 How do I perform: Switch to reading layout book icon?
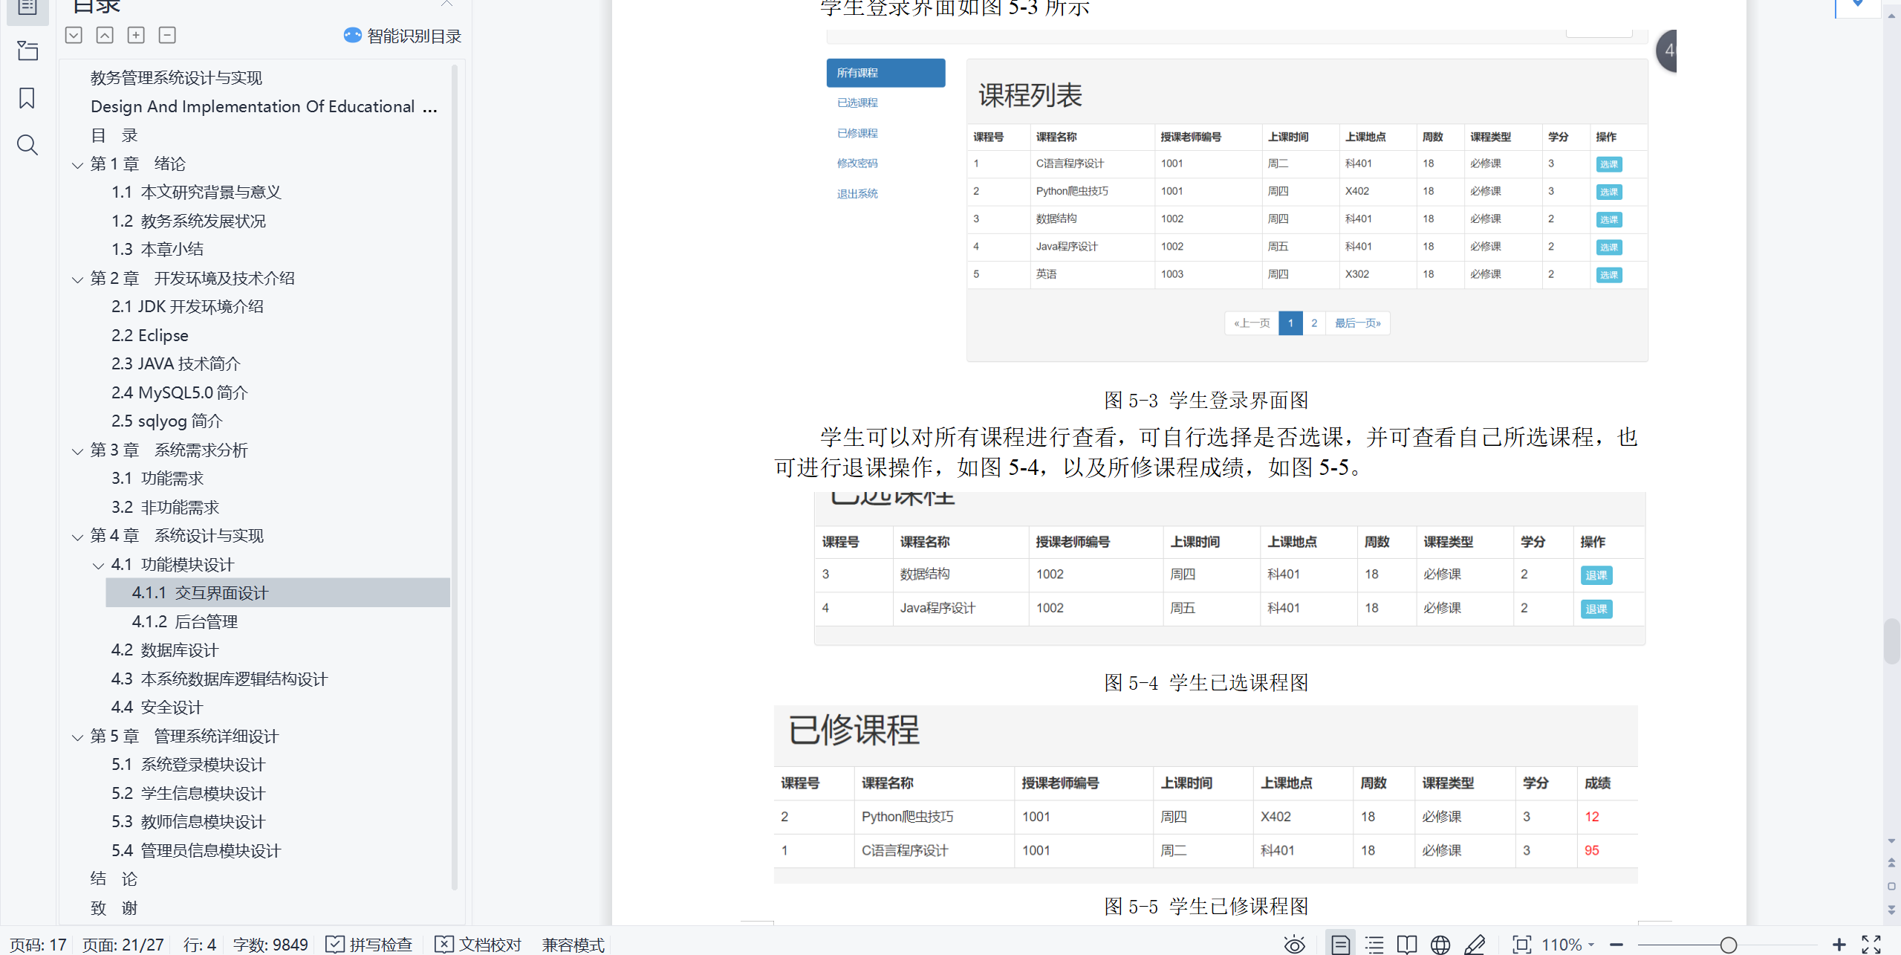point(1406,944)
